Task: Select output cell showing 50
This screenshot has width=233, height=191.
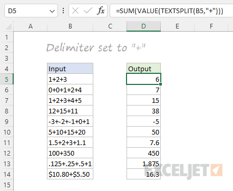Action: tap(143, 132)
